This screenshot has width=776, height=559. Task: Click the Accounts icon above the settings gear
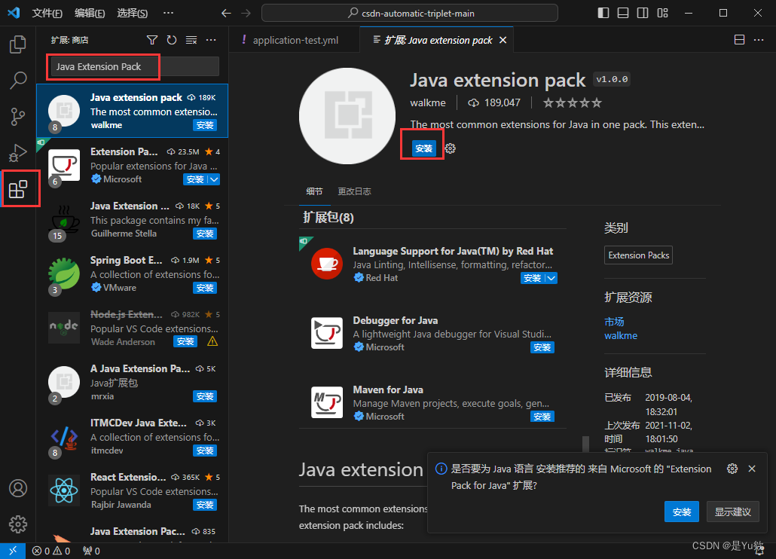(18, 488)
